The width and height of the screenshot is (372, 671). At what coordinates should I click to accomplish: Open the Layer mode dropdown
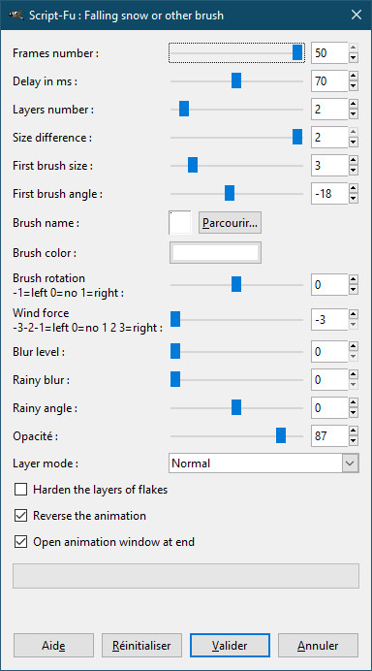[x=263, y=463]
